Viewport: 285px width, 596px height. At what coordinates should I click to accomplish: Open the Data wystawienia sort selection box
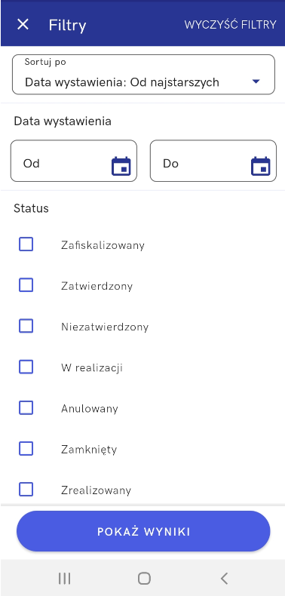(x=143, y=75)
